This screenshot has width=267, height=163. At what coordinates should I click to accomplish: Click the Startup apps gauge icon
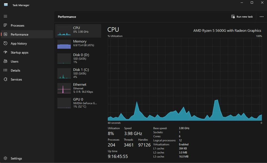click(5, 52)
